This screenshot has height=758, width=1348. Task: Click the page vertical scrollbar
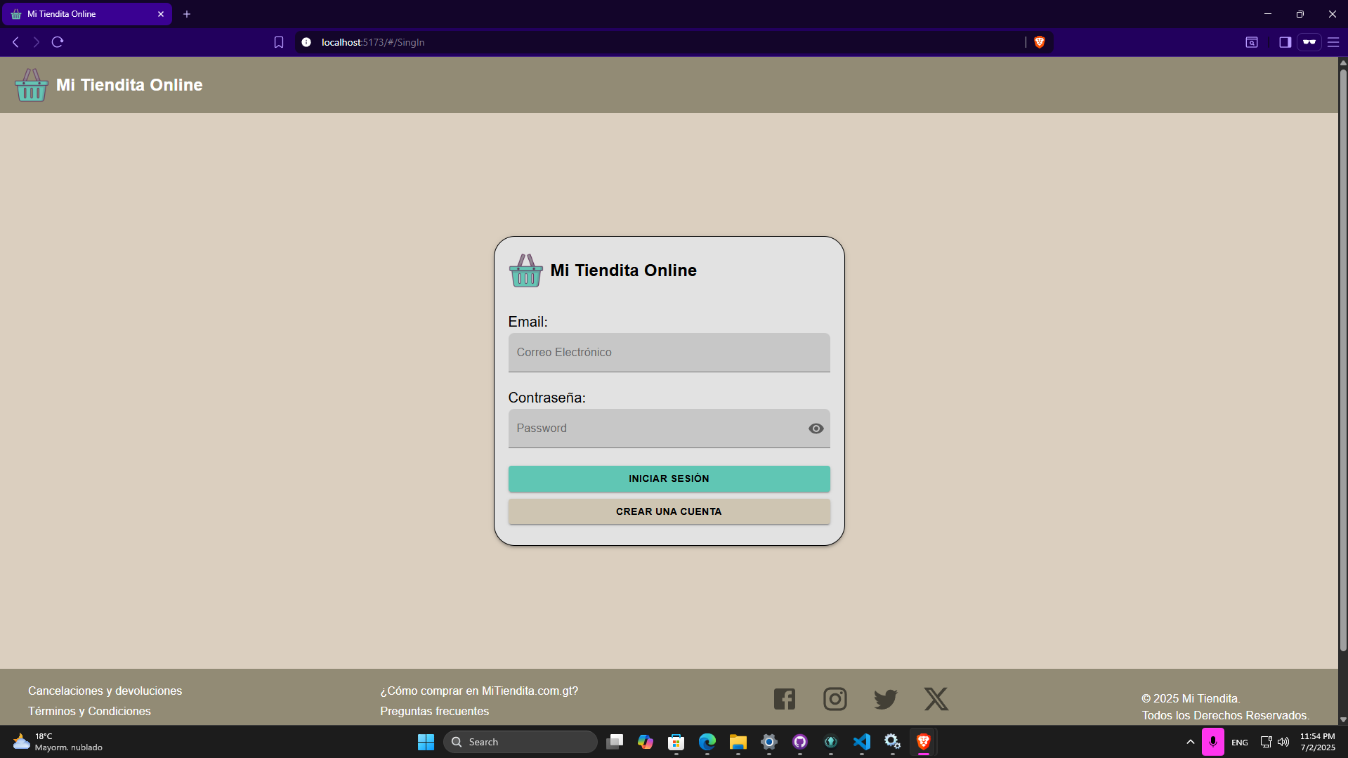click(1342, 351)
